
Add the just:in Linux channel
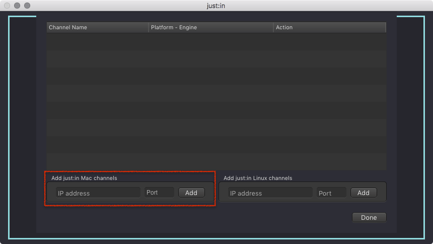[364, 193]
